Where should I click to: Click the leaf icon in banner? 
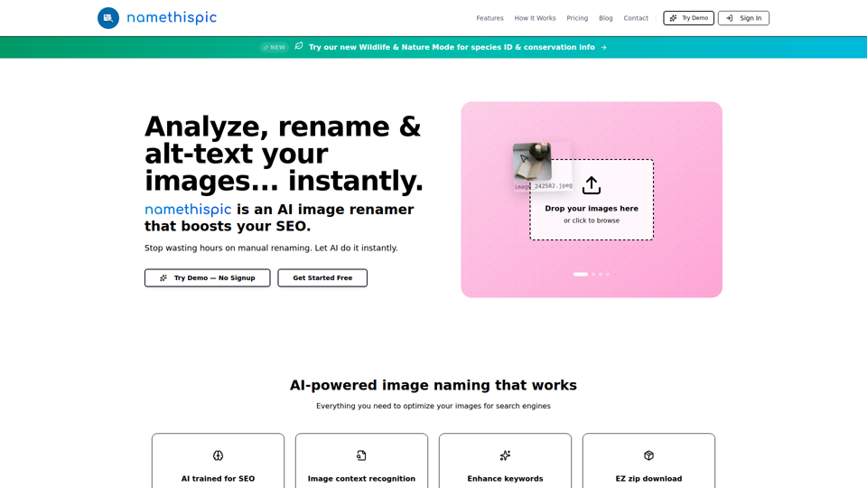[x=299, y=46]
